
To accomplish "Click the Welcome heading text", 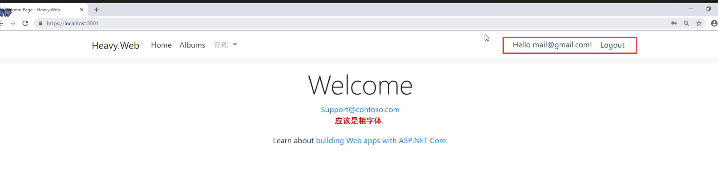I will point(360,85).
